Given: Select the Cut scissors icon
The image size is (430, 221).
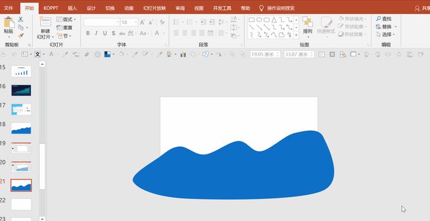Looking at the screenshot, I should 20,20.
